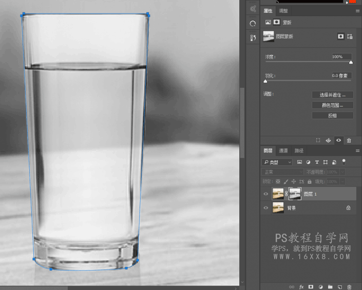Add layer style fx icon

(301, 287)
